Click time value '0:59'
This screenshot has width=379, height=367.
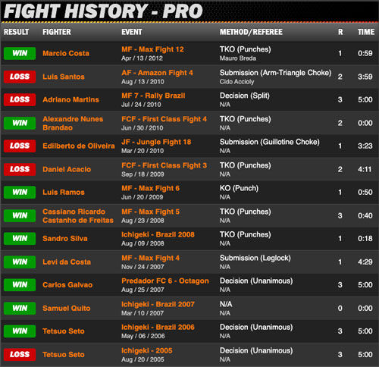click(365, 53)
